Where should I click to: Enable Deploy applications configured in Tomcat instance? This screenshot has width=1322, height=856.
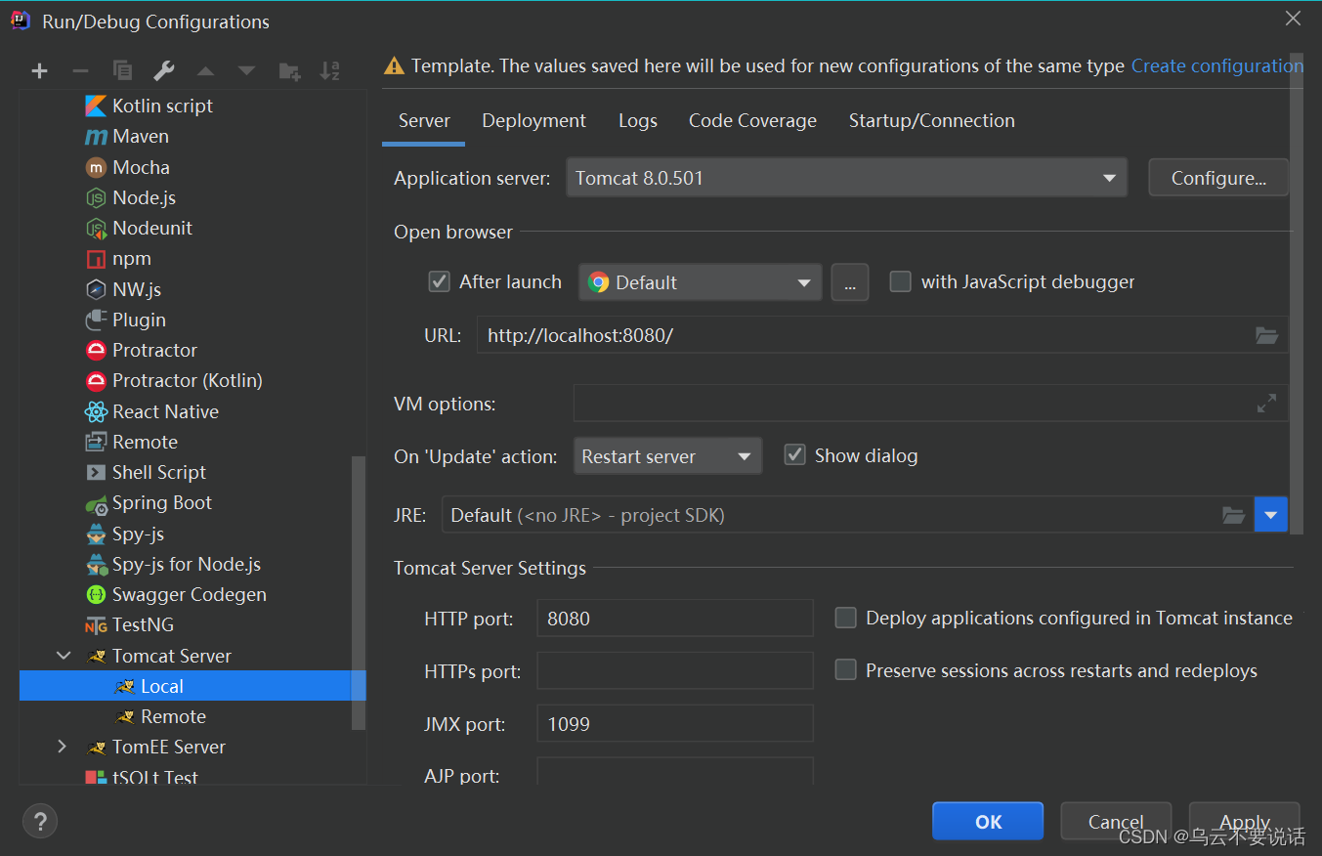(x=845, y=618)
